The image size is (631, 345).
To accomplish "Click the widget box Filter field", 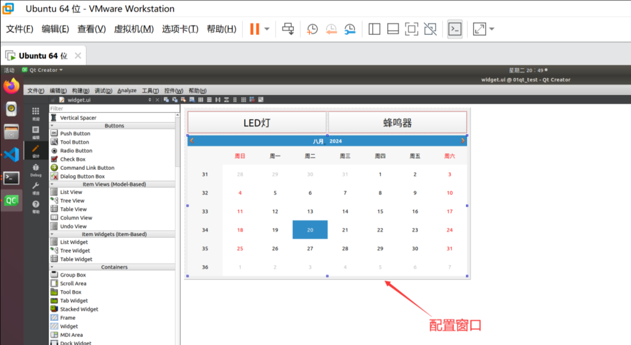I will click(114, 109).
